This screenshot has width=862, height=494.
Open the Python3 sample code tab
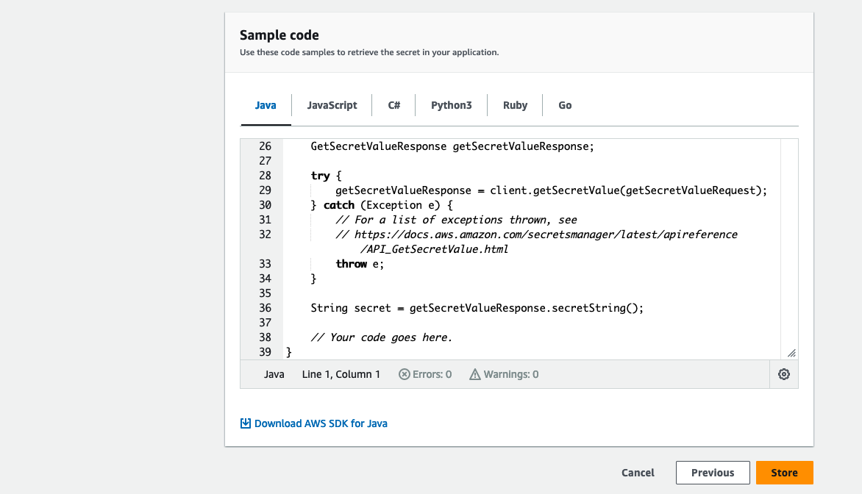pyautogui.click(x=451, y=105)
